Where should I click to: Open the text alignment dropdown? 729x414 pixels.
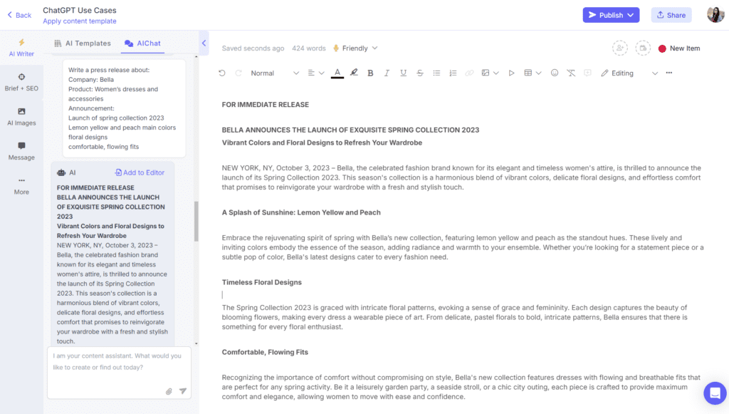coord(315,73)
